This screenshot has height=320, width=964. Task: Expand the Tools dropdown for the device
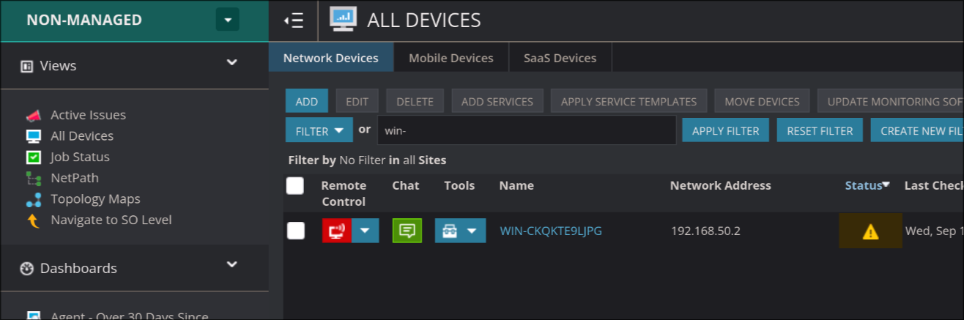click(472, 231)
